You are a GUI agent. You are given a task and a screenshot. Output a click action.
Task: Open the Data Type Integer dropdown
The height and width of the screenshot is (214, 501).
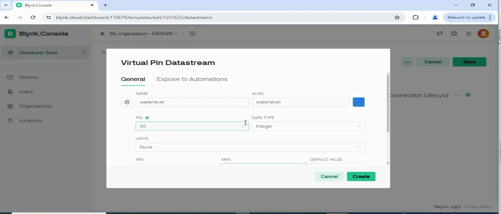(x=308, y=126)
